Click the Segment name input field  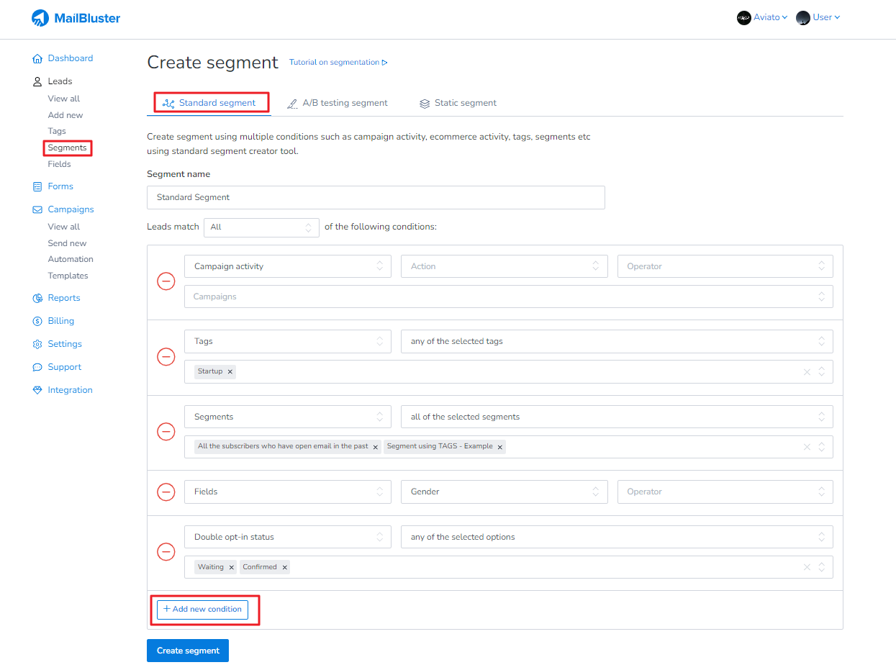pos(376,197)
